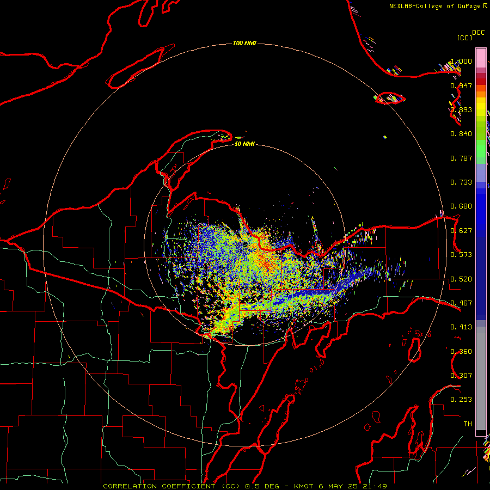Screen dimensions: 490x490
Task: Click the 0.520 color scale value
Action: point(461,279)
